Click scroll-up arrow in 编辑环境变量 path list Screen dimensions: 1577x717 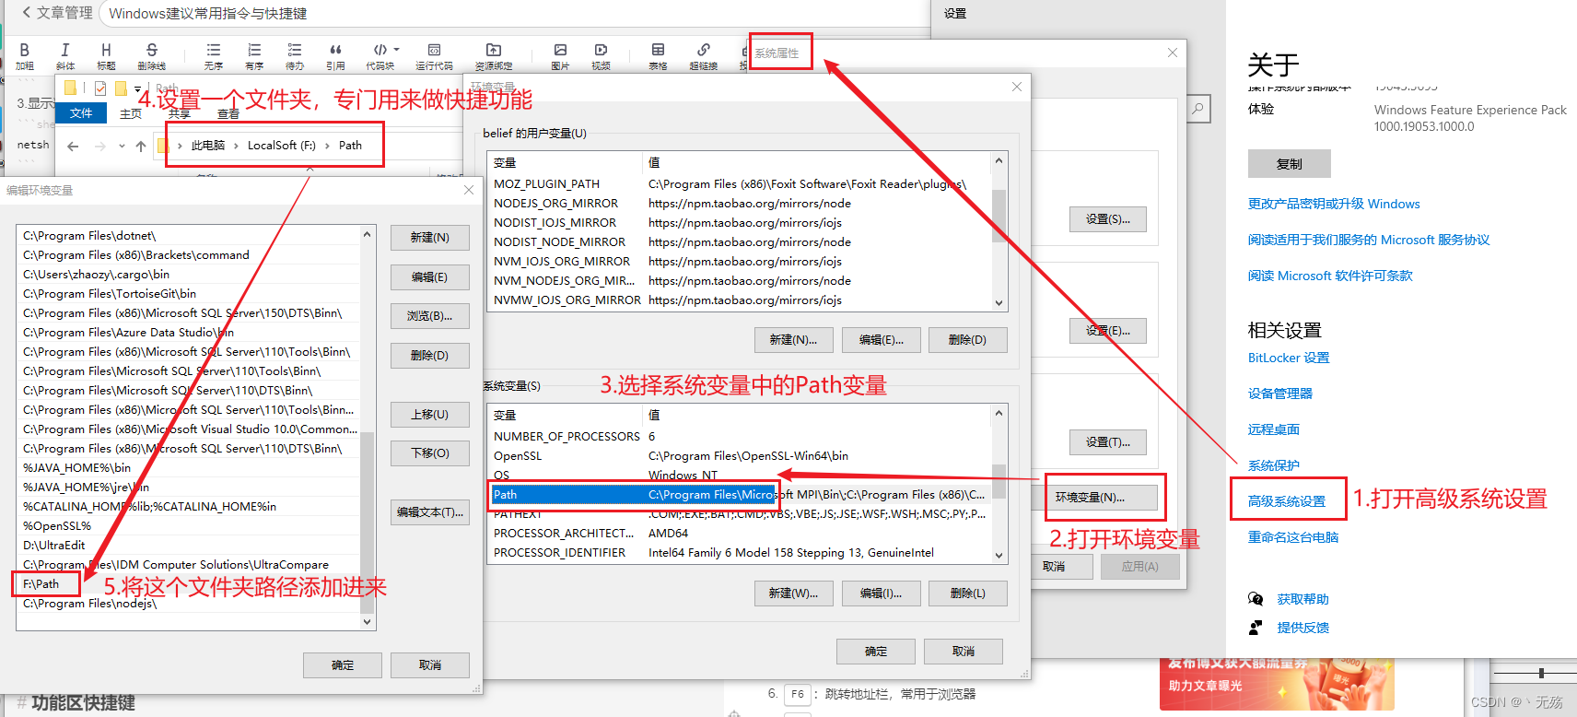point(367,234)
